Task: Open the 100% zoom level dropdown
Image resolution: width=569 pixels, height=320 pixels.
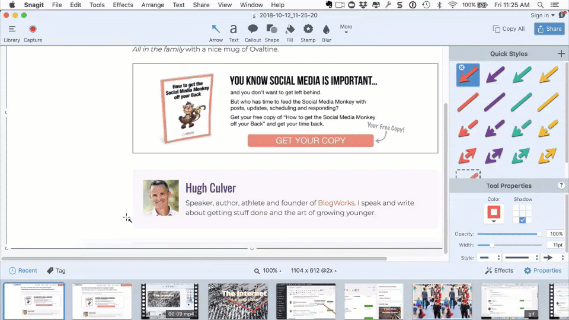Action: coord(272,271)
